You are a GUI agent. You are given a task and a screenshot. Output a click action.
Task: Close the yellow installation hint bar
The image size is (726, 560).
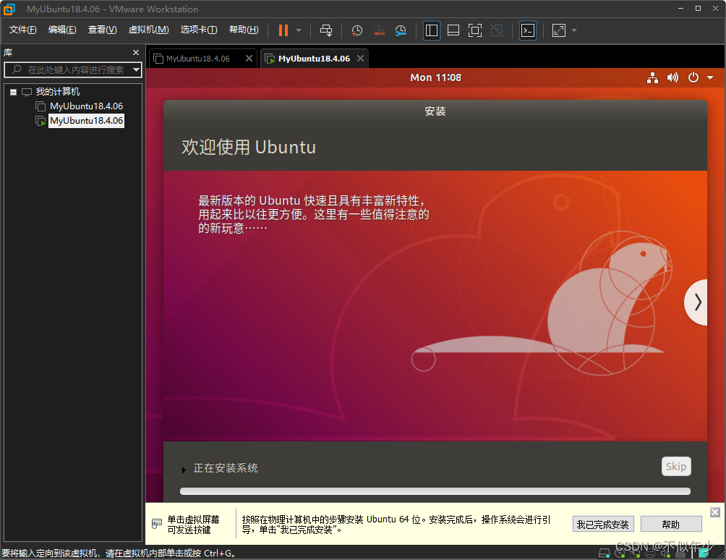pyautogui.click(x=715, y=512)
